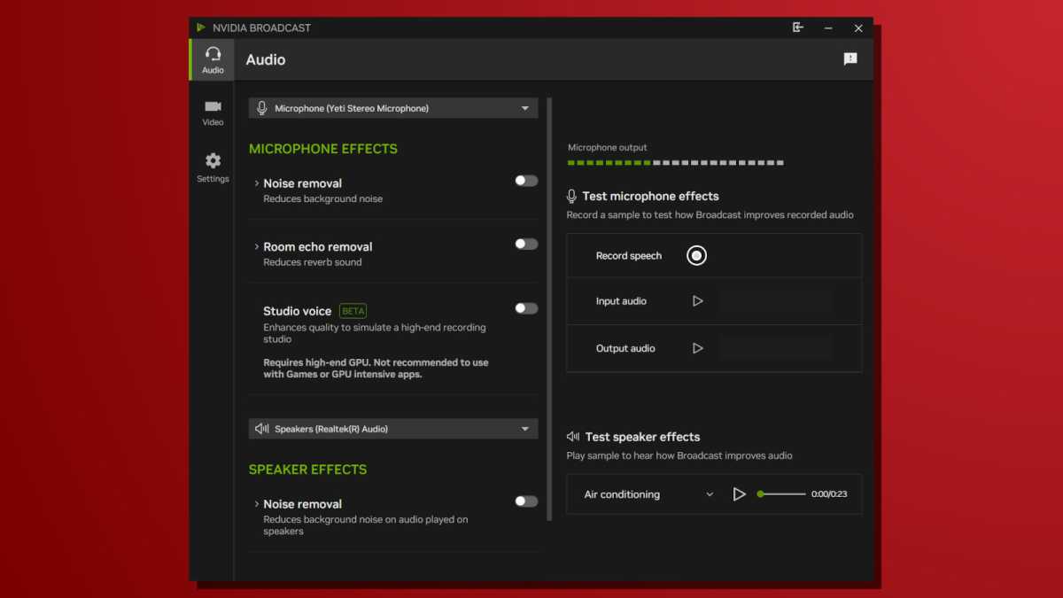Viewport: 1063px width, 598px height.
Task: Click the microphone icon beside Test microphone effects
Action: coord(573,196)
